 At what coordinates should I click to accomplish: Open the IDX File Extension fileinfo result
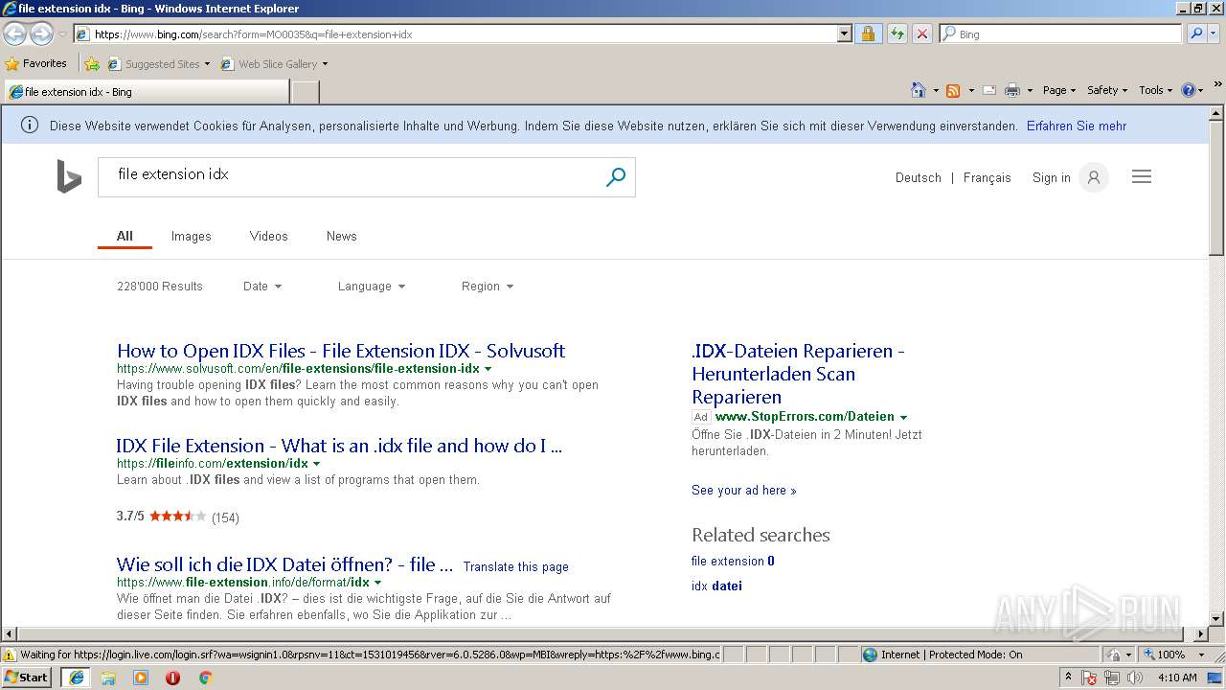click(x=339, y=446)
